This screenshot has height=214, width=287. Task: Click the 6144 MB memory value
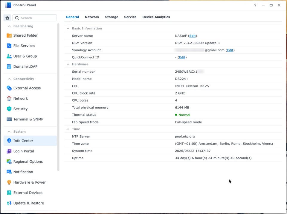tap(182, 108)
